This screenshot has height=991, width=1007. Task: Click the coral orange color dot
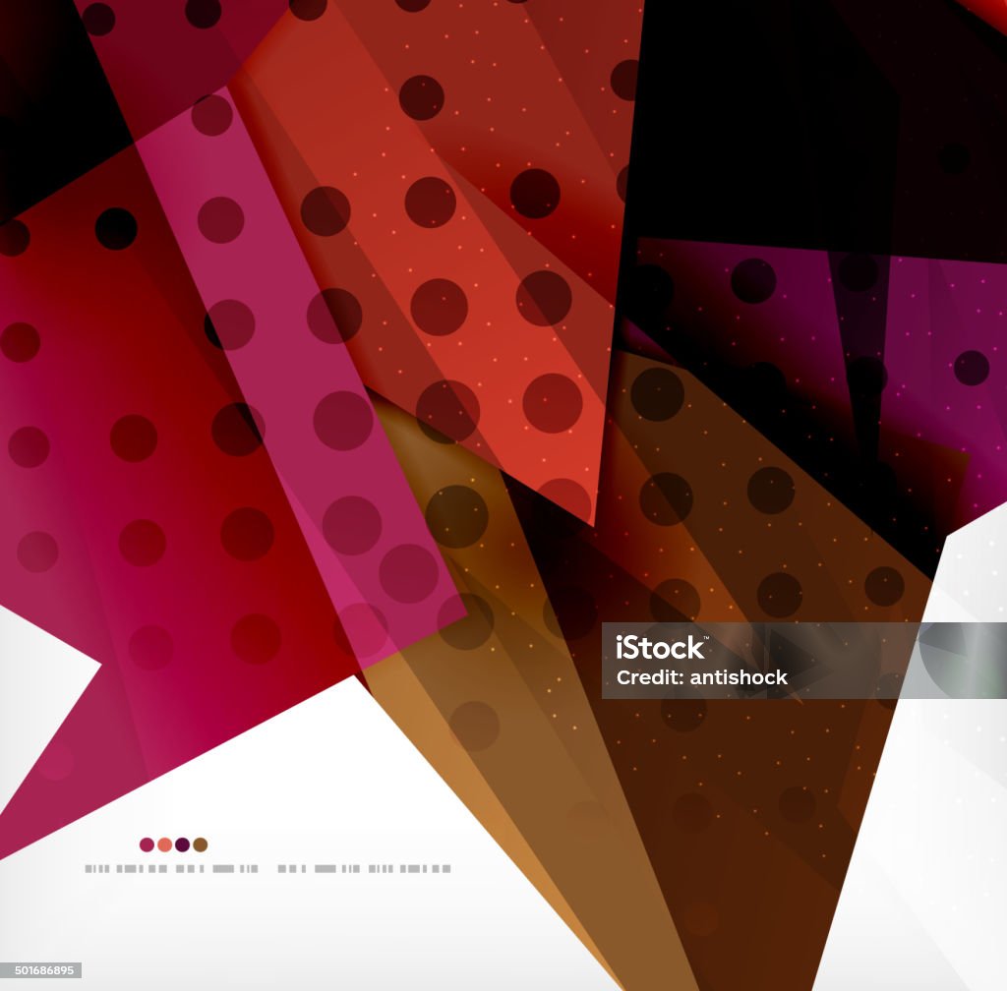165,845
